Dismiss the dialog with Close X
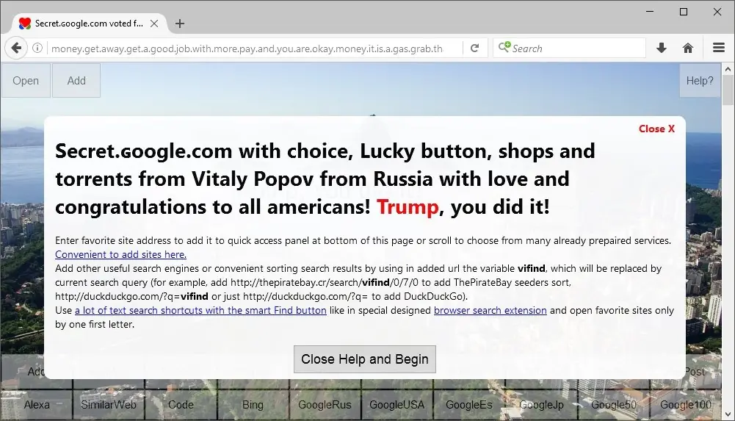This screenshot has height=421, width=735. click(x=656, y=129)
